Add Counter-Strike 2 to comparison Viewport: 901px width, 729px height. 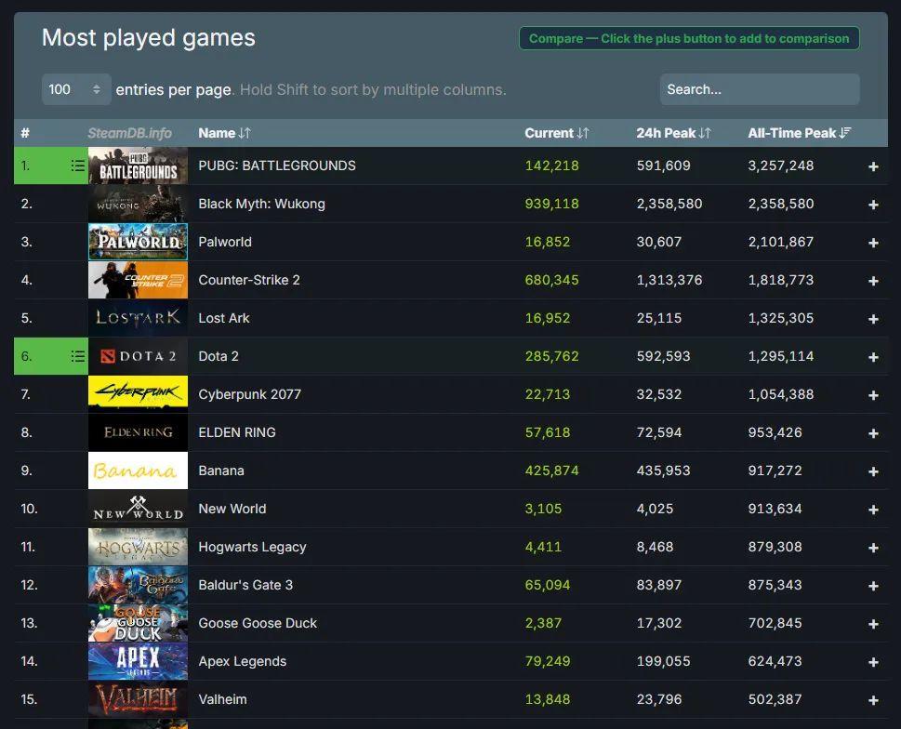(x=873, y=281)
